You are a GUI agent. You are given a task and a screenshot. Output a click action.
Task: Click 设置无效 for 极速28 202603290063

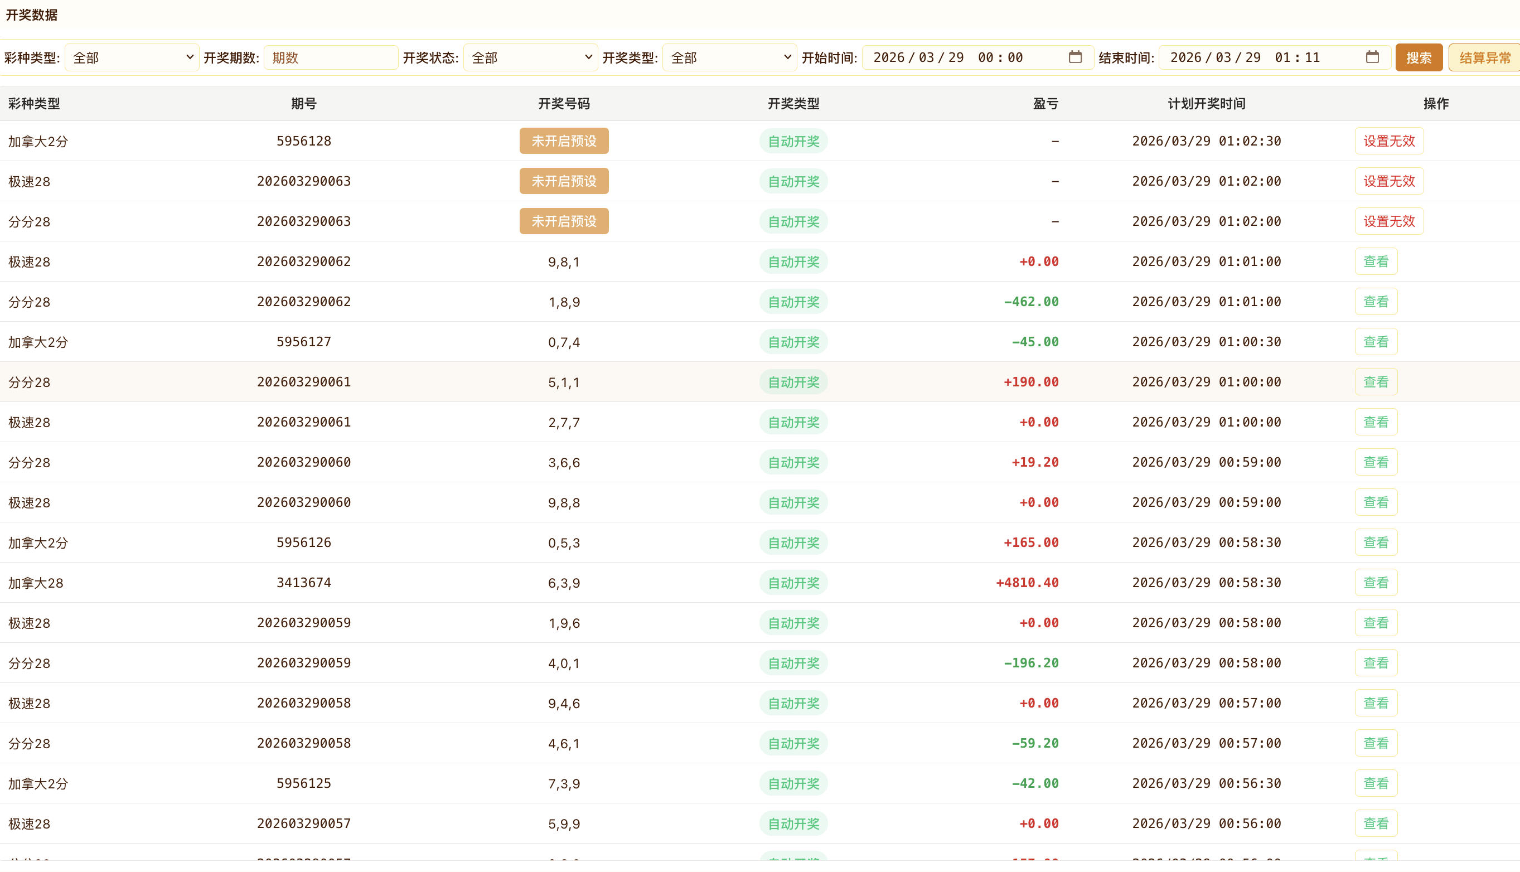coord(1389,181)
